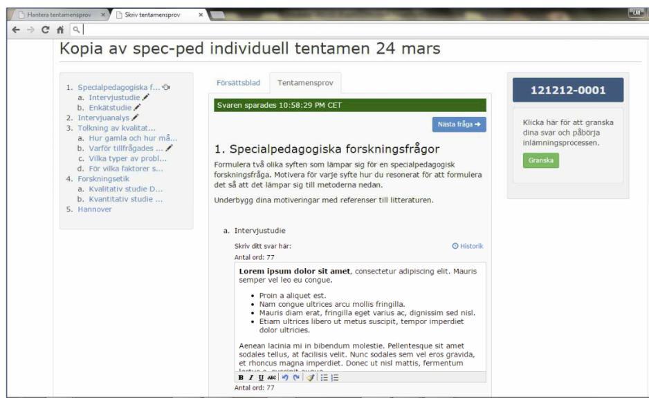The image size is (649, 398).
Task: Open question 2 Intervjuanalys
Action: click(x=104, y=117)
